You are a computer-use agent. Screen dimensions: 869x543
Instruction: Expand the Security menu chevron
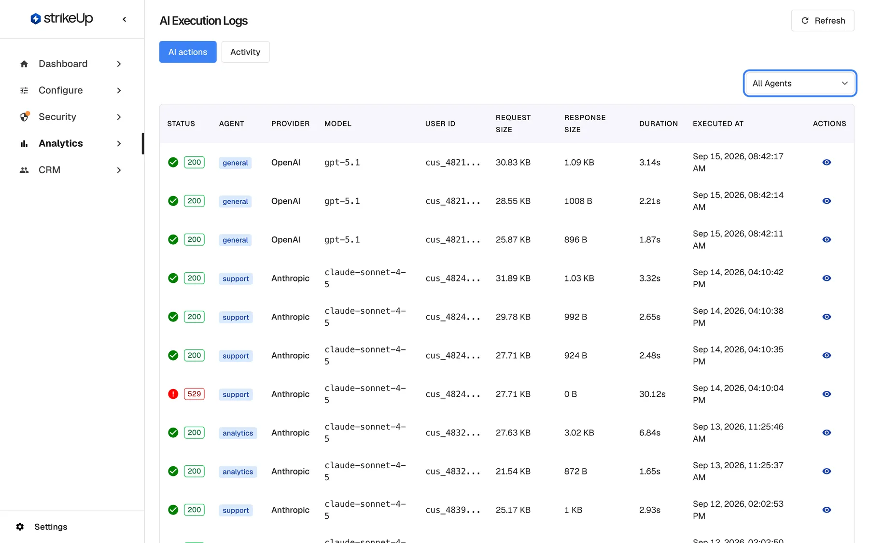(x=119, y=117)
